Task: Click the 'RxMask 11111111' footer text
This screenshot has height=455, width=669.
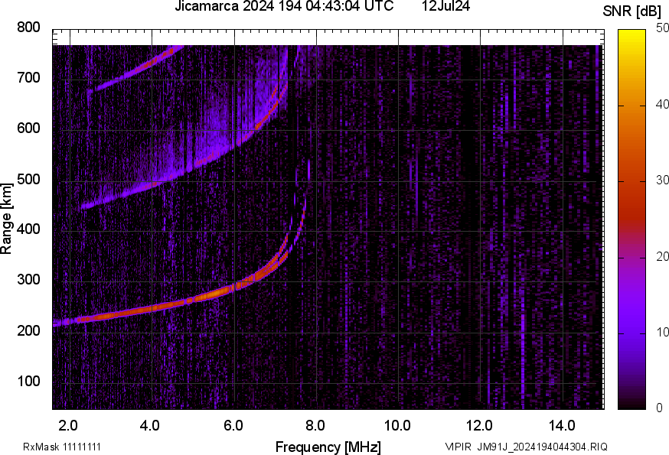Action: click(62, 447)
